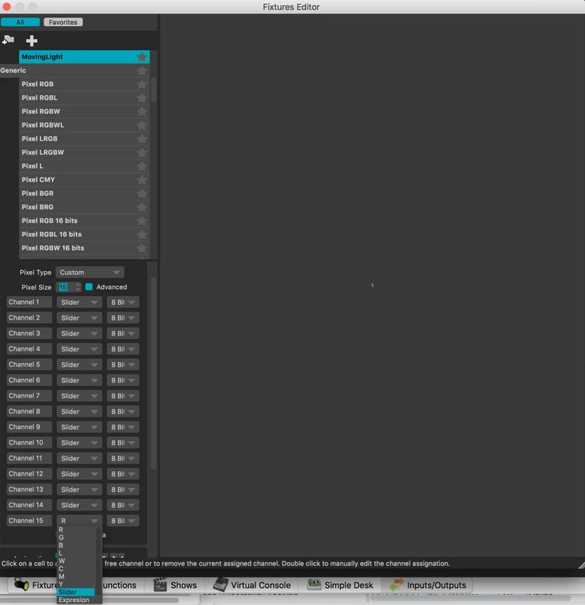Image resolution: width=585 pixels, height=605 pixels.
Task: Open Channel 14 Slider type dropdown
Action: coord(79,505)
